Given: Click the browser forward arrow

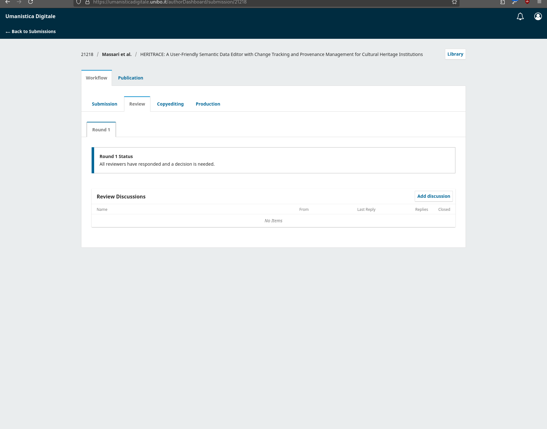Looking at the screenshot, I should [19, 2].
